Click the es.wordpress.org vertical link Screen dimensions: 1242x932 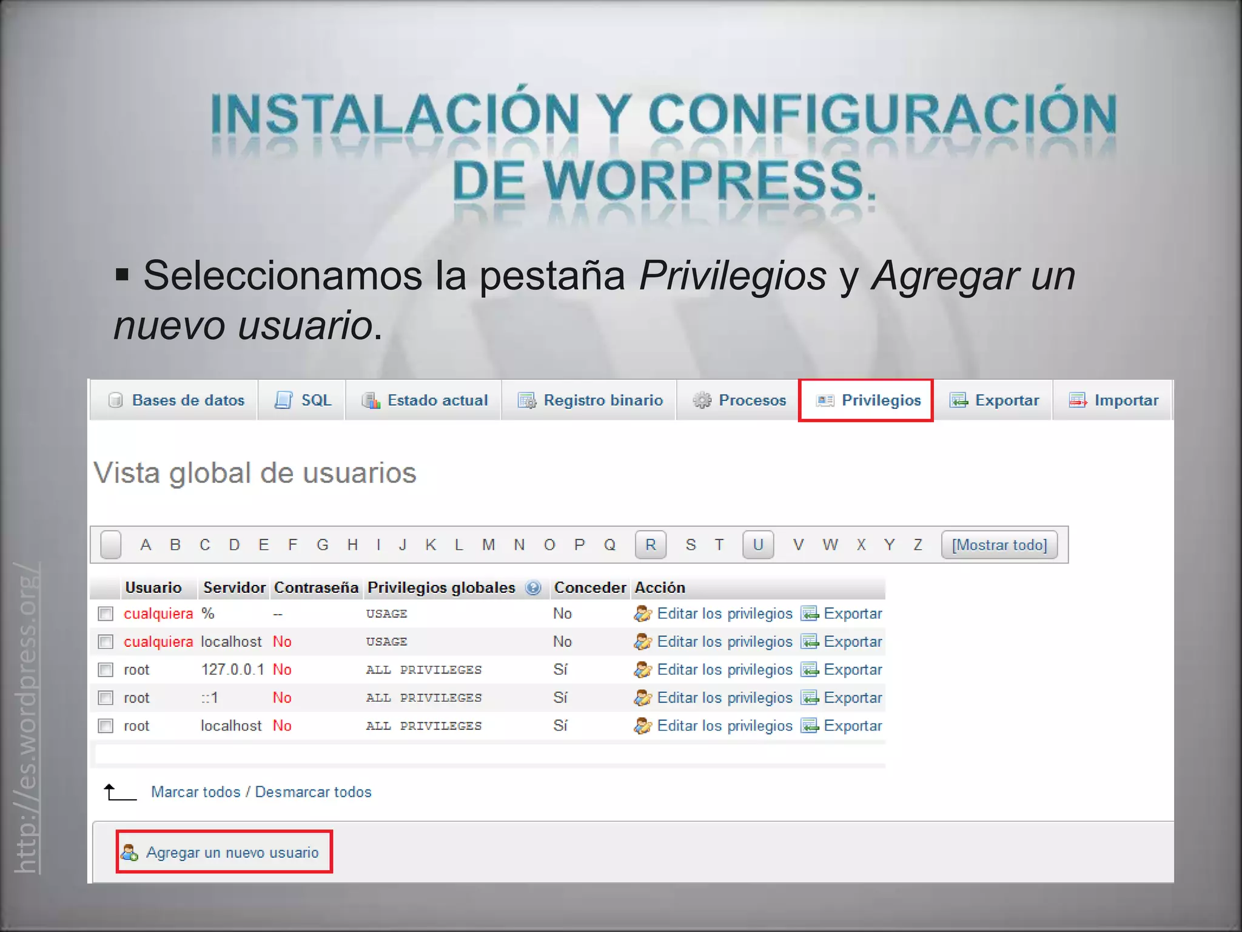pos(27,718)
